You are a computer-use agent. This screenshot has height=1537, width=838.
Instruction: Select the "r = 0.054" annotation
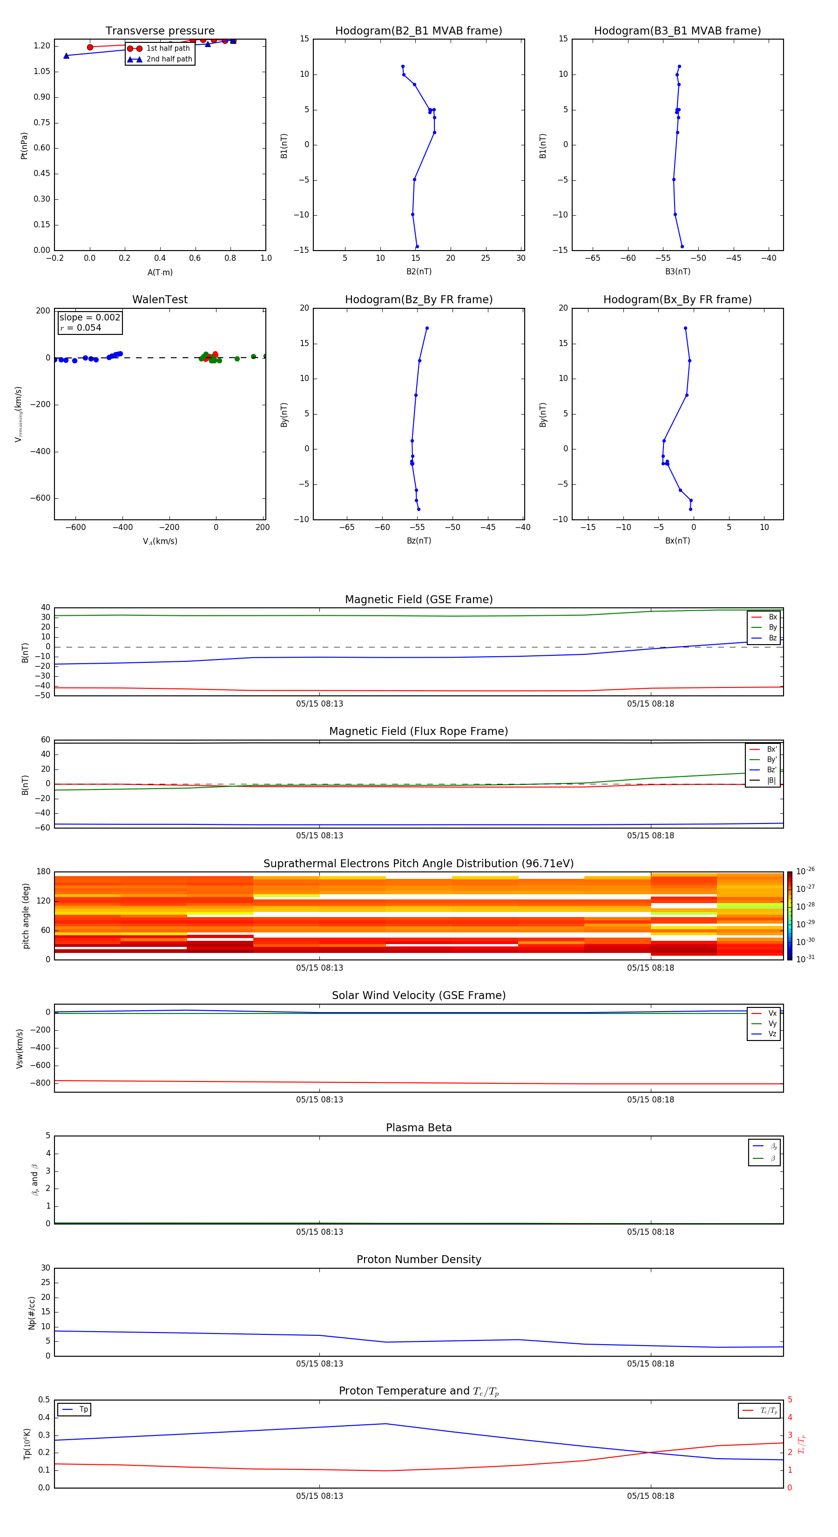point(81,327)
